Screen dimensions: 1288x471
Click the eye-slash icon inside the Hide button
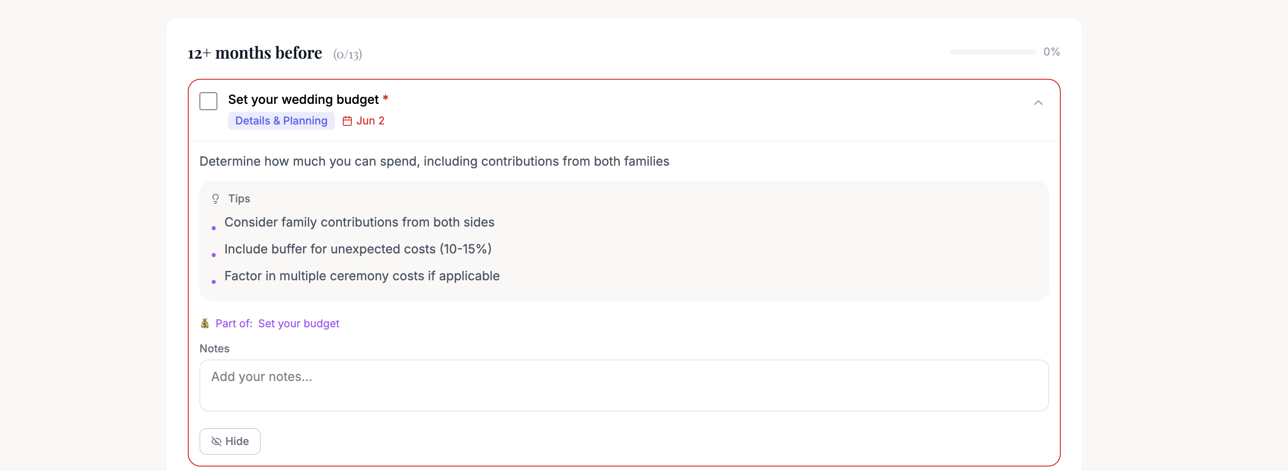click(216, 441)
